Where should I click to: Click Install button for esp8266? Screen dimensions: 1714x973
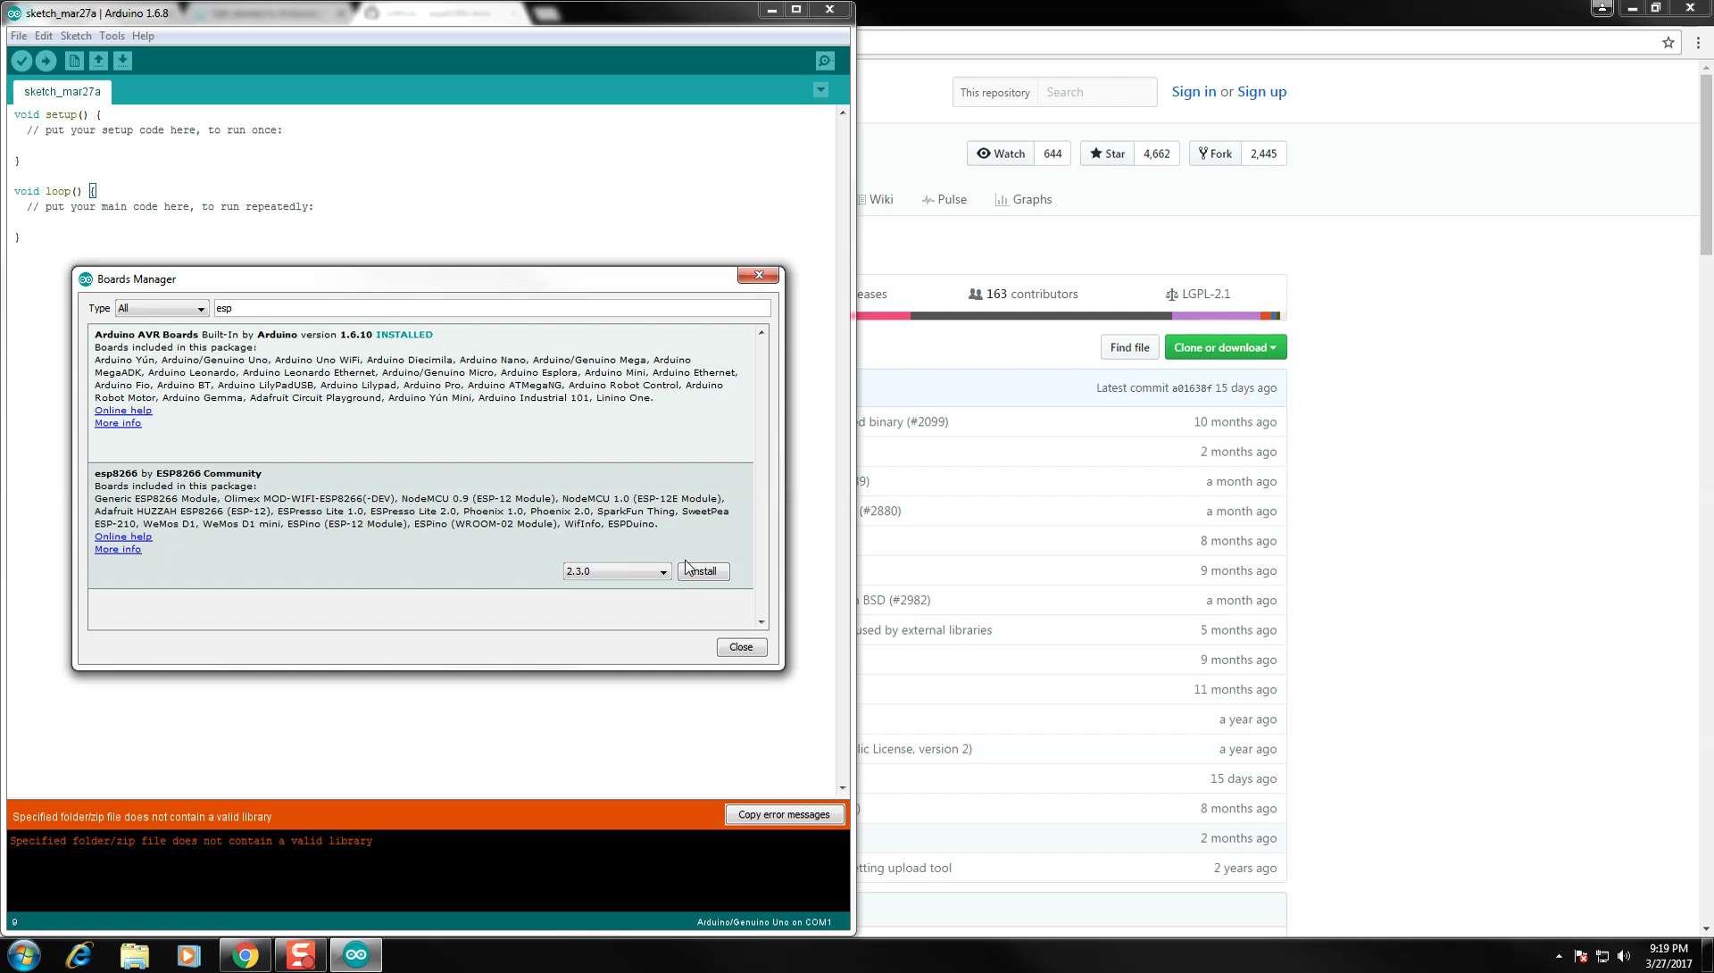coord(703,570)
